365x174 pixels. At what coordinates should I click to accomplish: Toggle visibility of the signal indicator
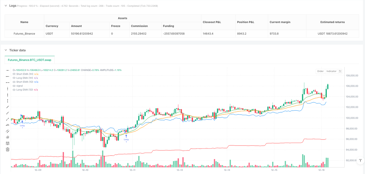[14, 86]
